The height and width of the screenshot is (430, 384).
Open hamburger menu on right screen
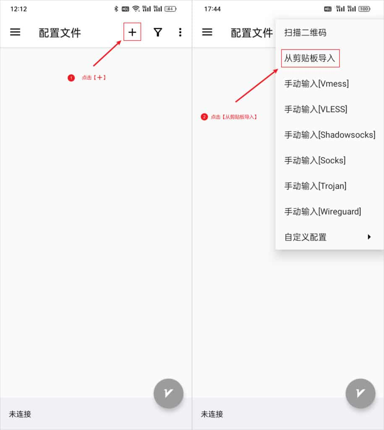(x=207, y=32)
